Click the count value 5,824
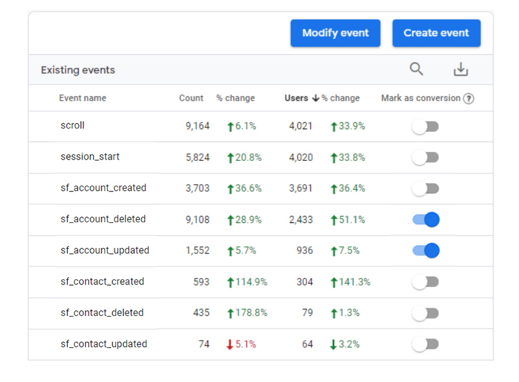The height and width of the screenshot is (382, 519). 198,157
